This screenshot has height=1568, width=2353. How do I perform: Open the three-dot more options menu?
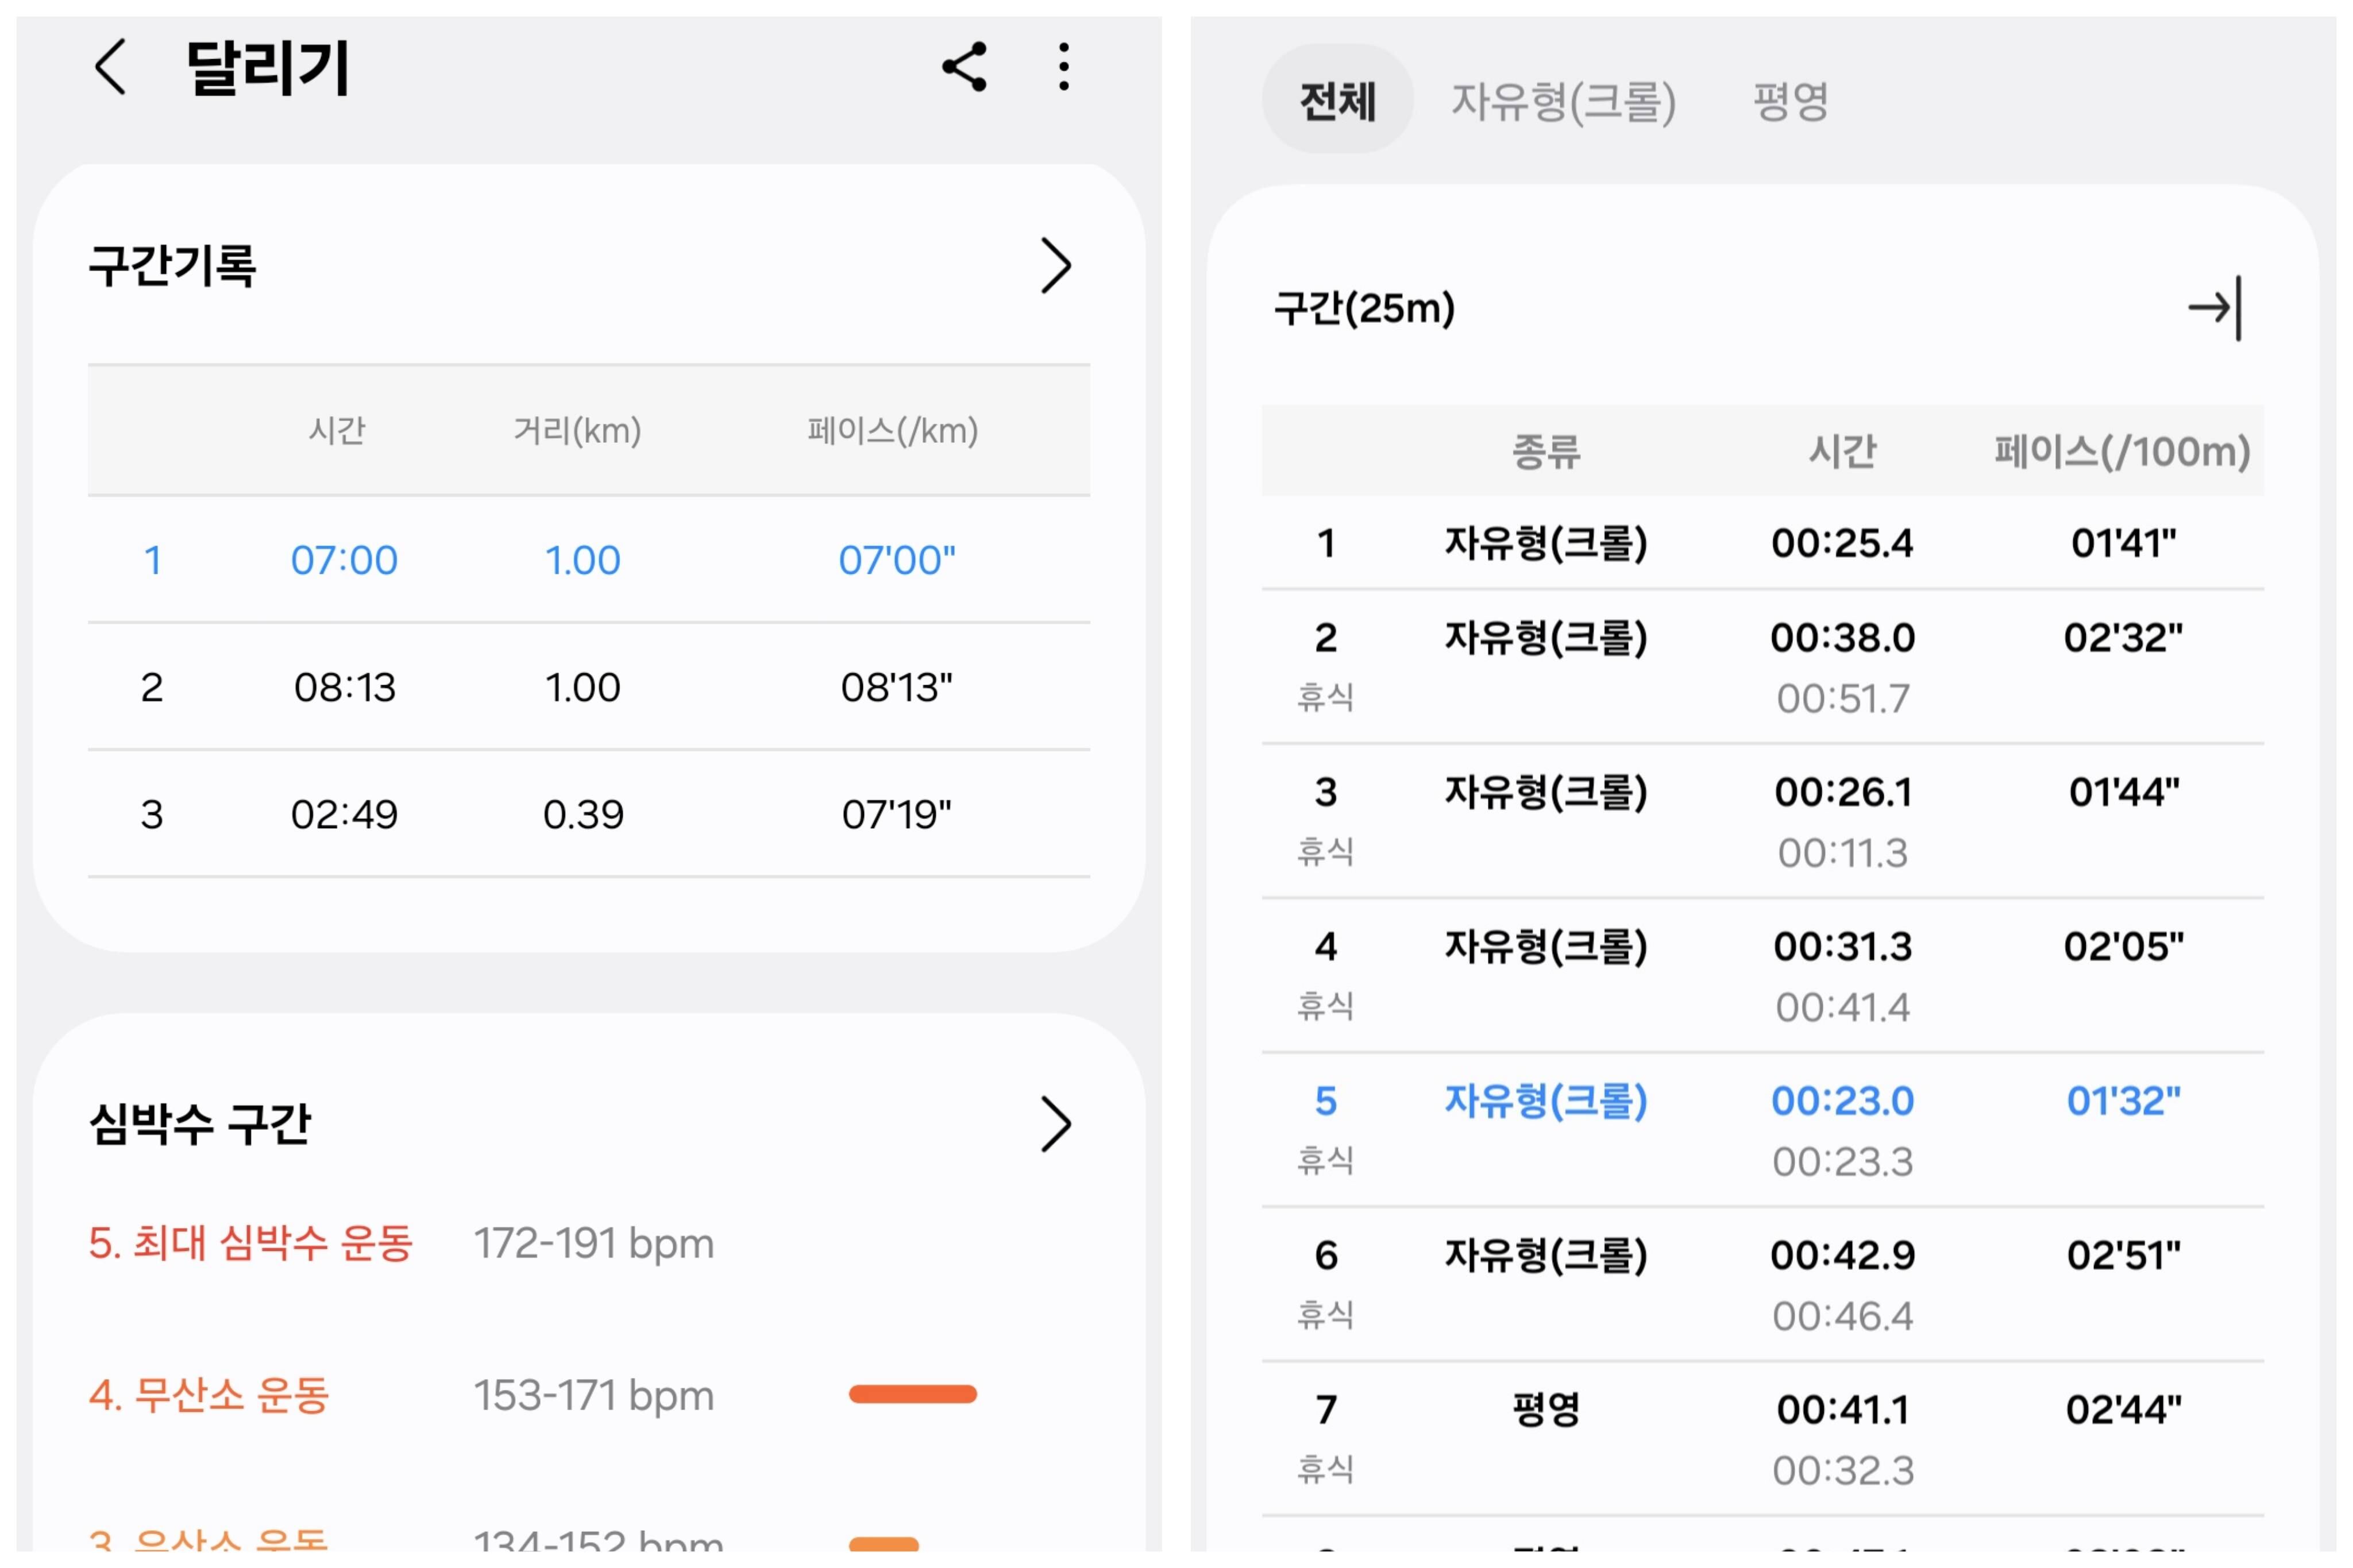click(1062, 68)
